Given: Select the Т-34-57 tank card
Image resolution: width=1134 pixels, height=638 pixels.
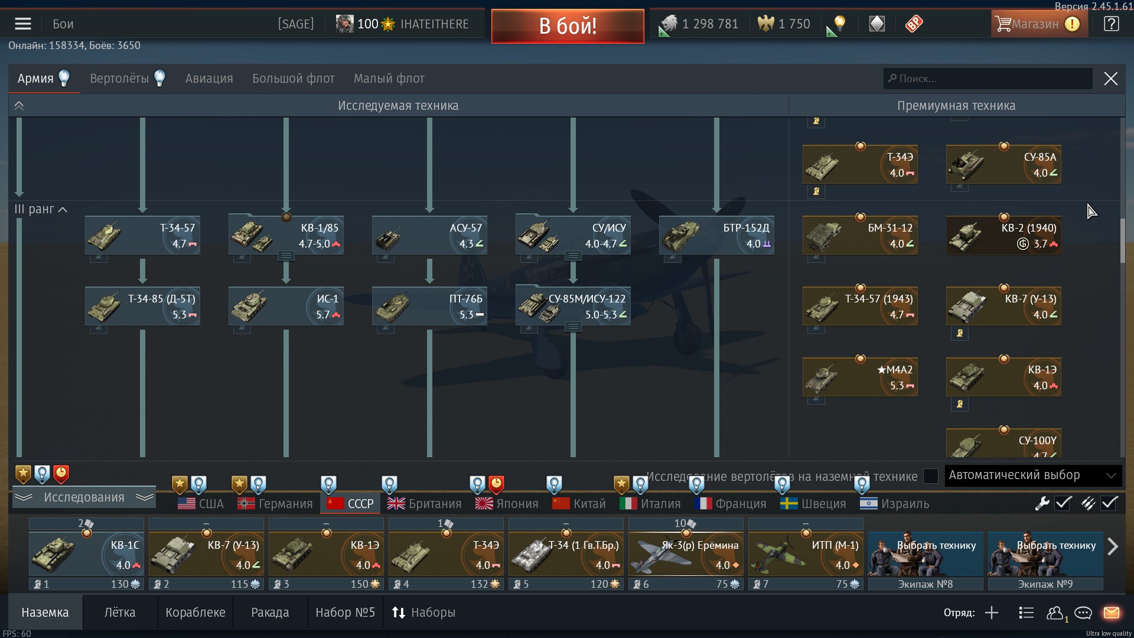Looking at the screenshot, I should (x=142, y=235).
